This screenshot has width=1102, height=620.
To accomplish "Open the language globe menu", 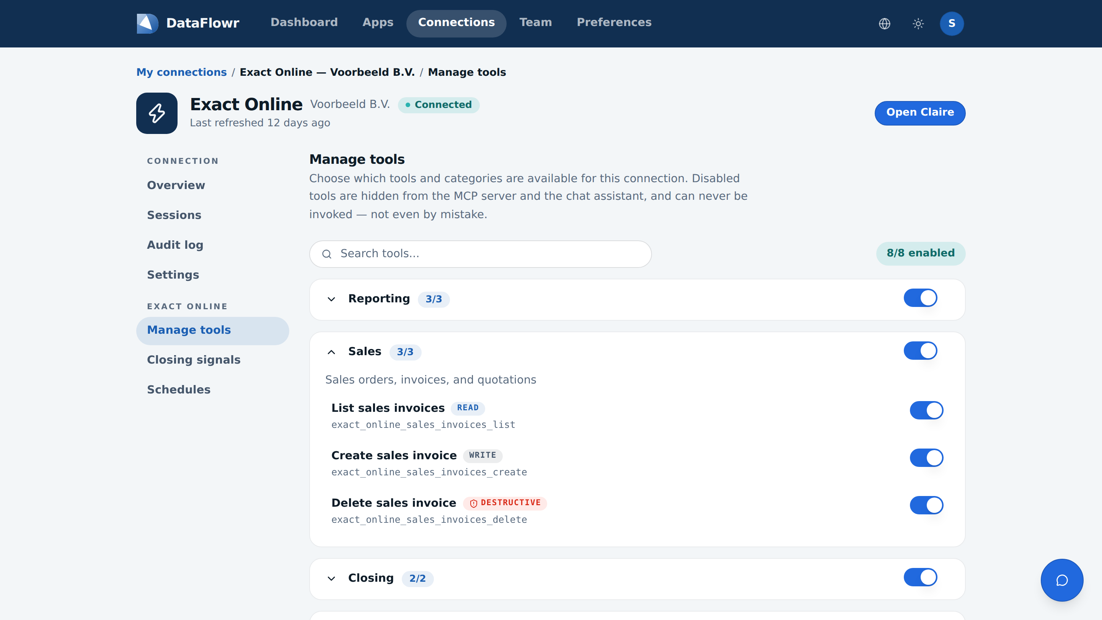I will [884, 23].
